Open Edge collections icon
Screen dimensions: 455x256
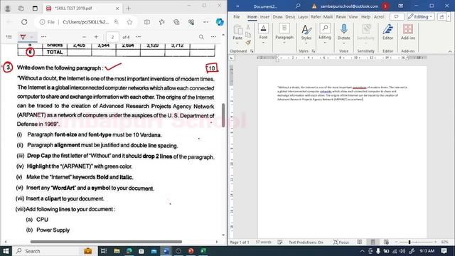click(x=176, y=22)
